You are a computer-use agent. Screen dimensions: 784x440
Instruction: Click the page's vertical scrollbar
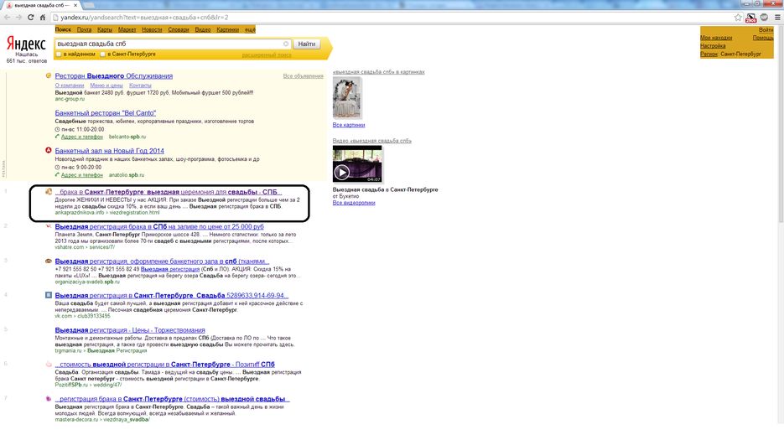click(x=781, y=125)
